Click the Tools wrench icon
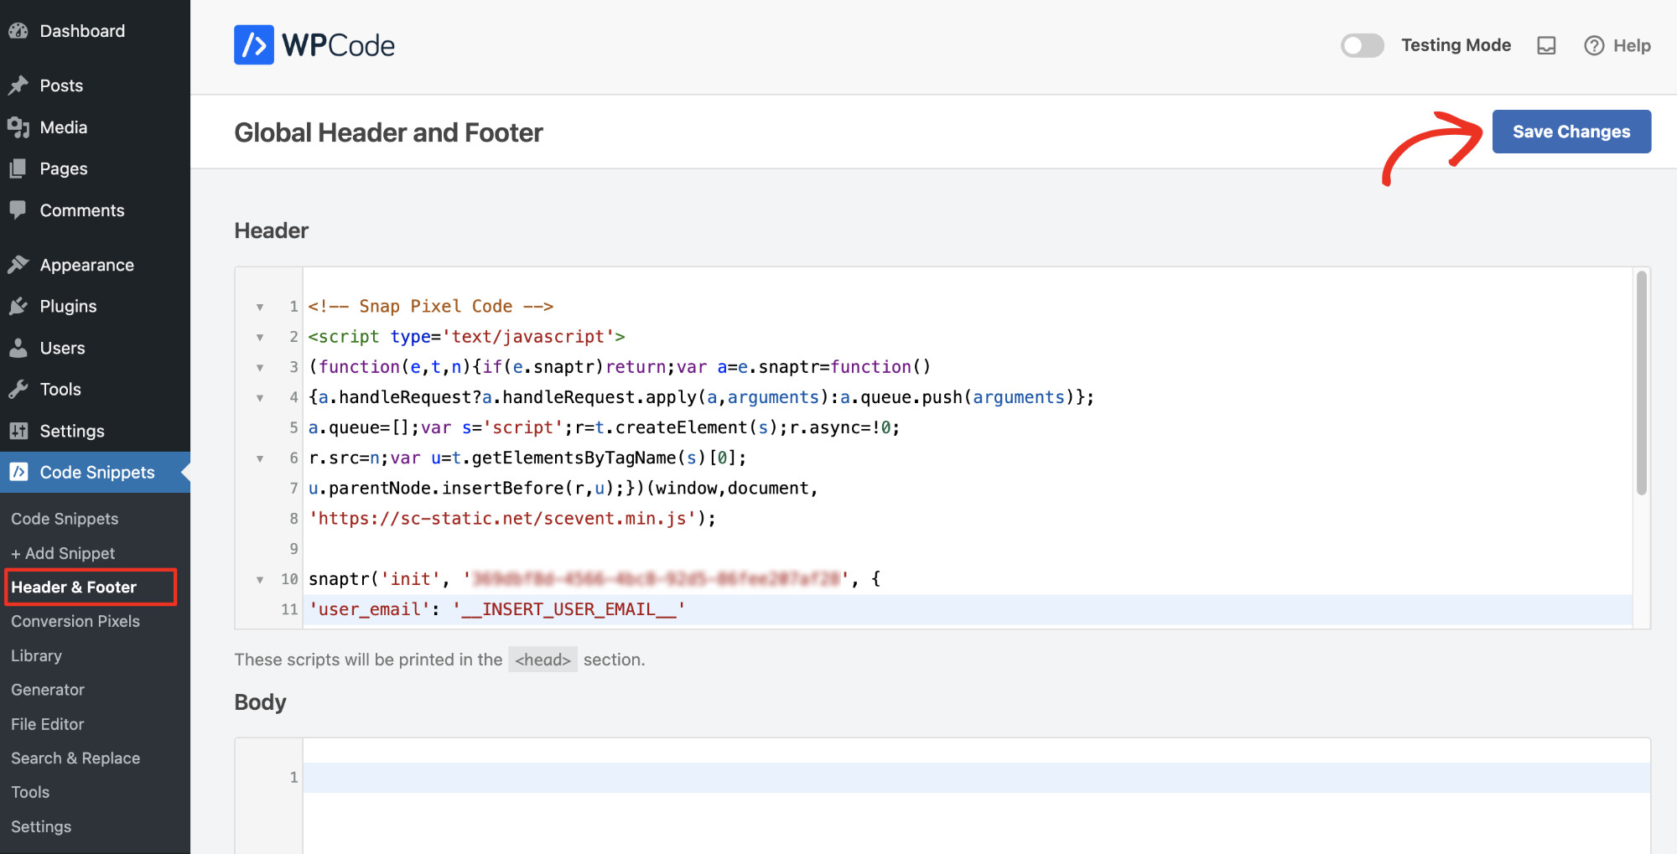 point(18,389)
